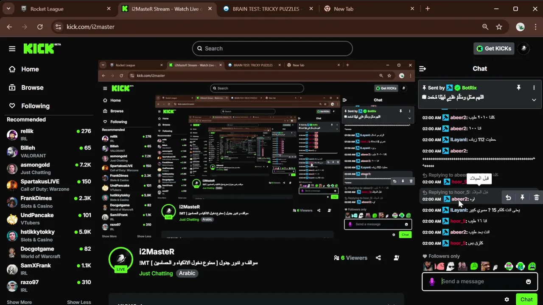The height and width of the screenshot is (305, 543).
Task: Open Home in the sidebar
Action: [x=24, y=69]
